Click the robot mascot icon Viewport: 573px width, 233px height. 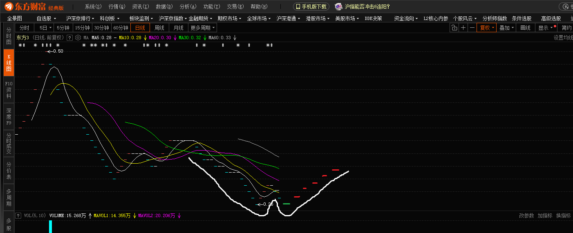click(x=338, y=7)
